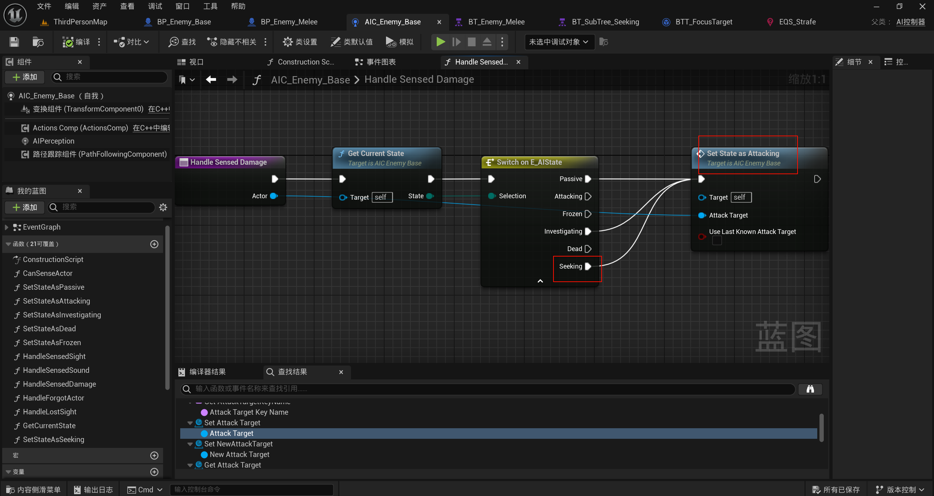Click the find binoculars search button
934x496 pixels.
810,389
